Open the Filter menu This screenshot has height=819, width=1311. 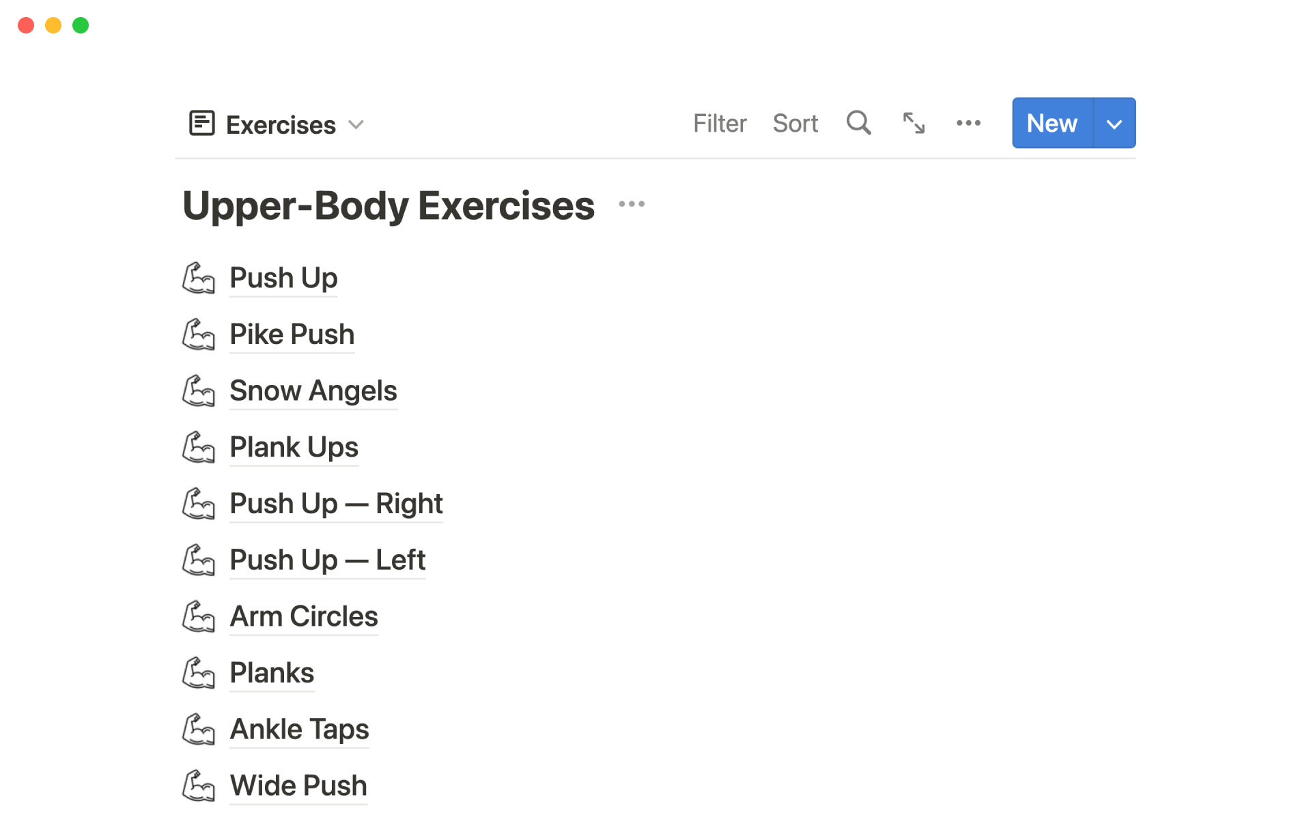pyautogui.click(x=720, y=124)
